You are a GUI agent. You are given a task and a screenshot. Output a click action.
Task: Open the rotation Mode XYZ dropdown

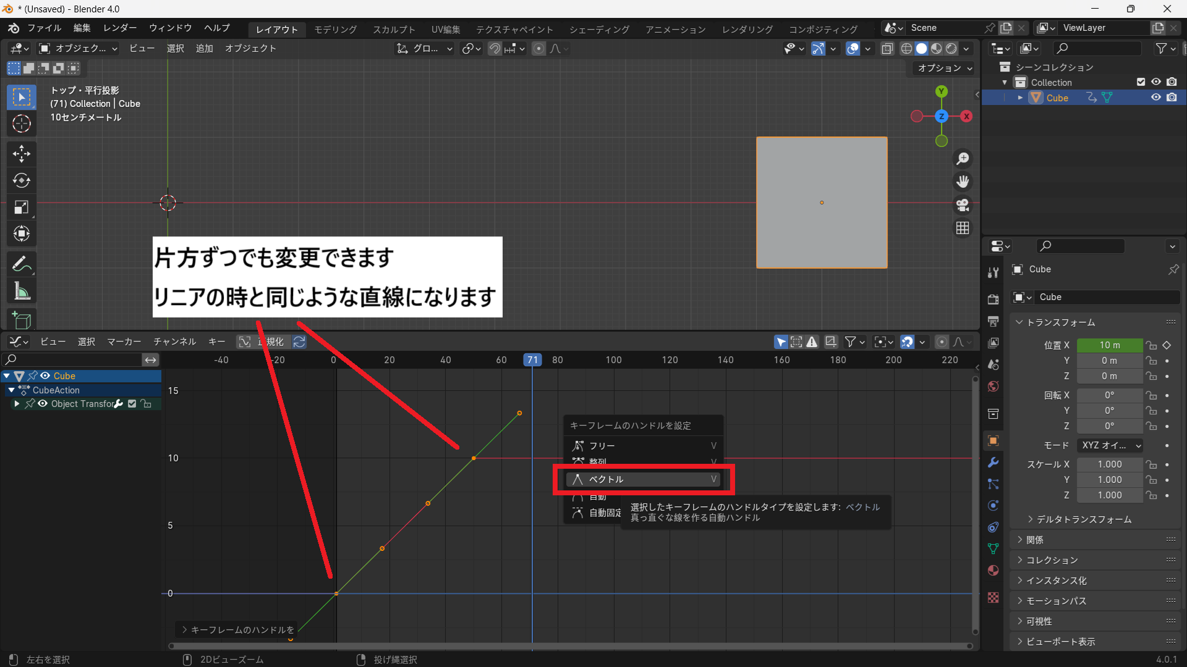[1110, 445]
